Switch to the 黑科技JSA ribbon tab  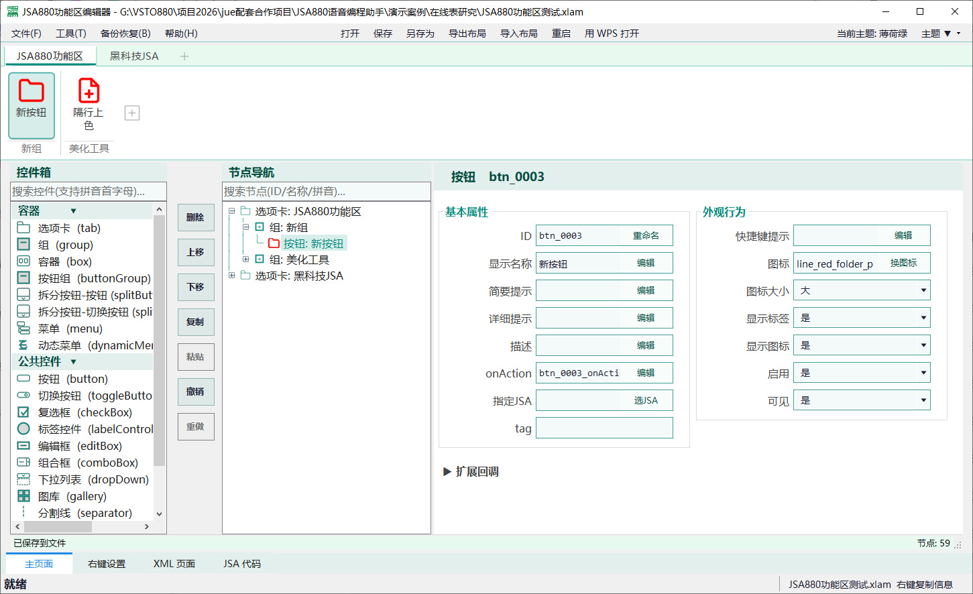pyautogui.click(x=134, y=56)
